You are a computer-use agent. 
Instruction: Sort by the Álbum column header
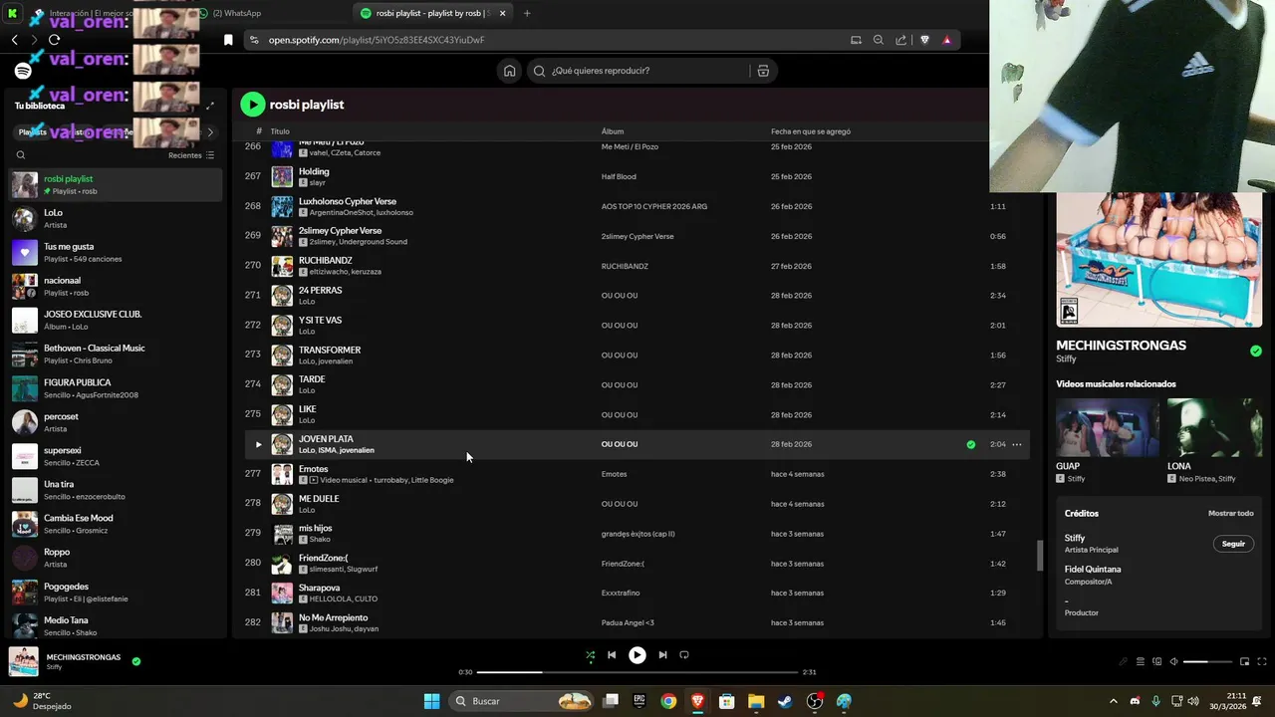[x=613, y=131]
